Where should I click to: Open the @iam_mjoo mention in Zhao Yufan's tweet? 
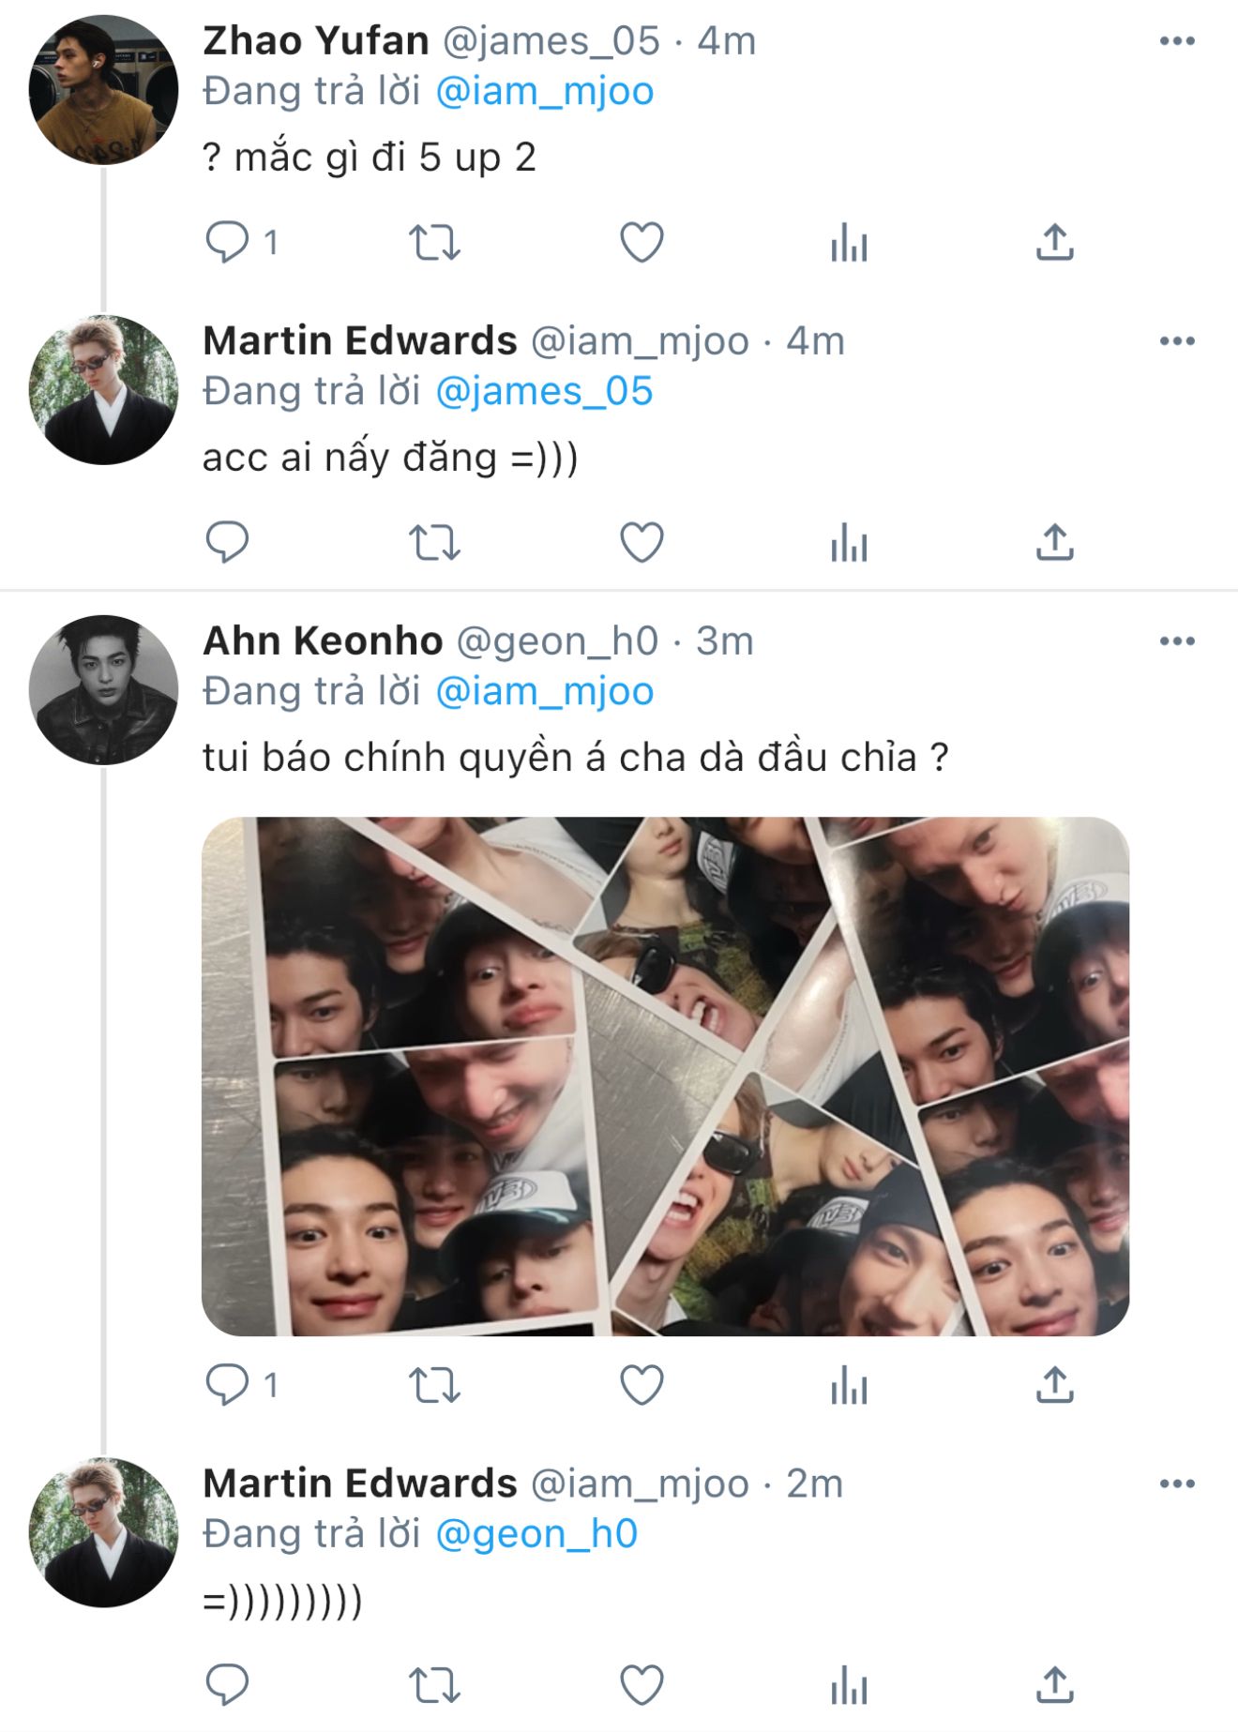(544, 92)
